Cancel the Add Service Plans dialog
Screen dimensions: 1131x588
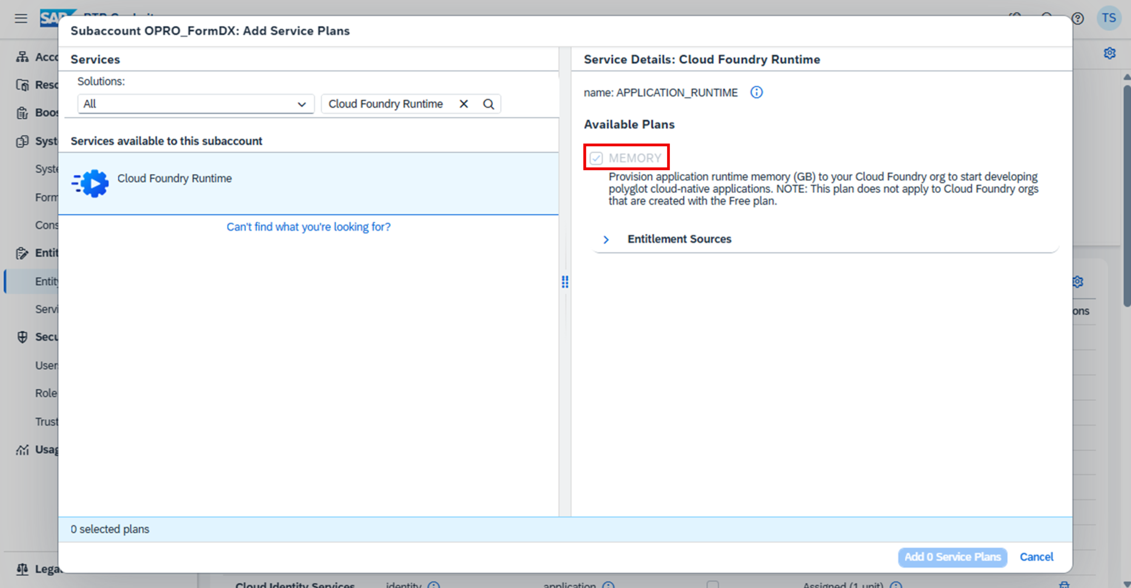[x=1036, y=557]
